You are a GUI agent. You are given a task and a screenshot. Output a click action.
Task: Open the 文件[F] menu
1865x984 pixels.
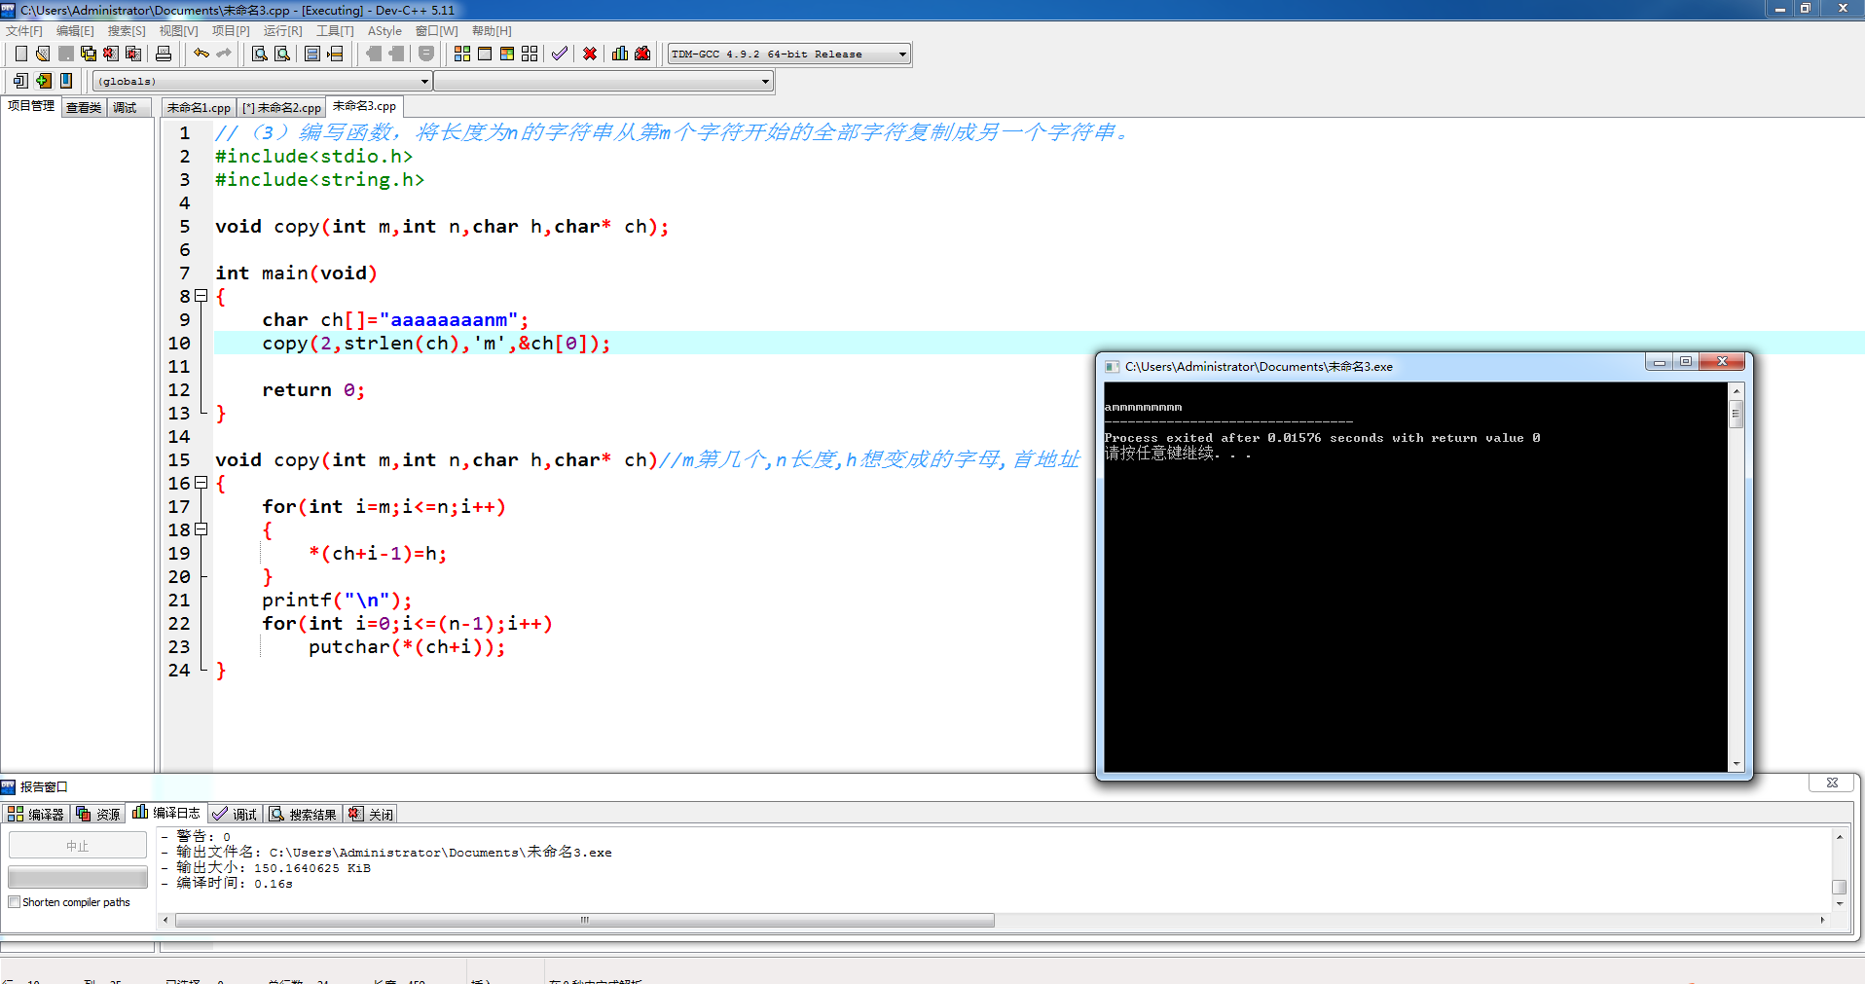coord(24,31)
